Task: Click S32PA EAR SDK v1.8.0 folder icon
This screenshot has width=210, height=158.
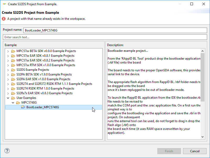Action: (x=13, y=79)
